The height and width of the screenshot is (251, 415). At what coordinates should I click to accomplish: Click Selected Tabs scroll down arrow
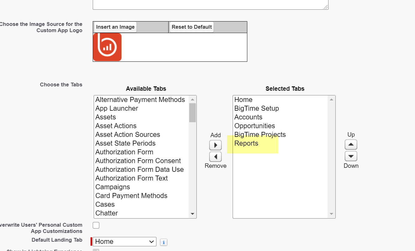point(331,214)
